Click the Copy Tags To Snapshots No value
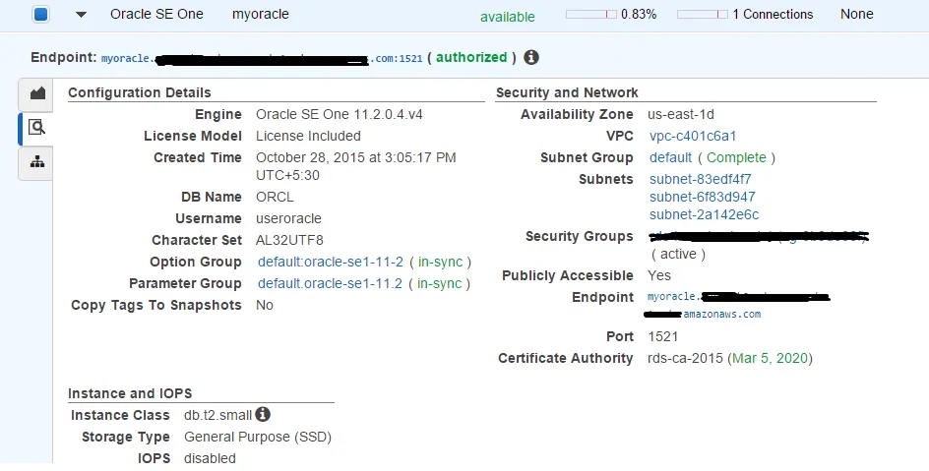Image resolution: width=929 pixels, height=471 pixels. [265, 306]
